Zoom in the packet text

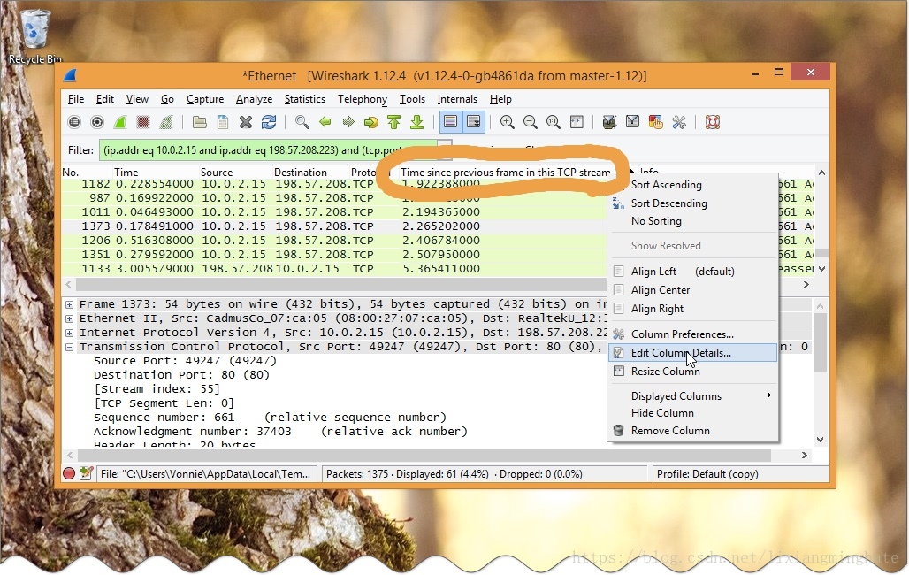coord(508,122)
